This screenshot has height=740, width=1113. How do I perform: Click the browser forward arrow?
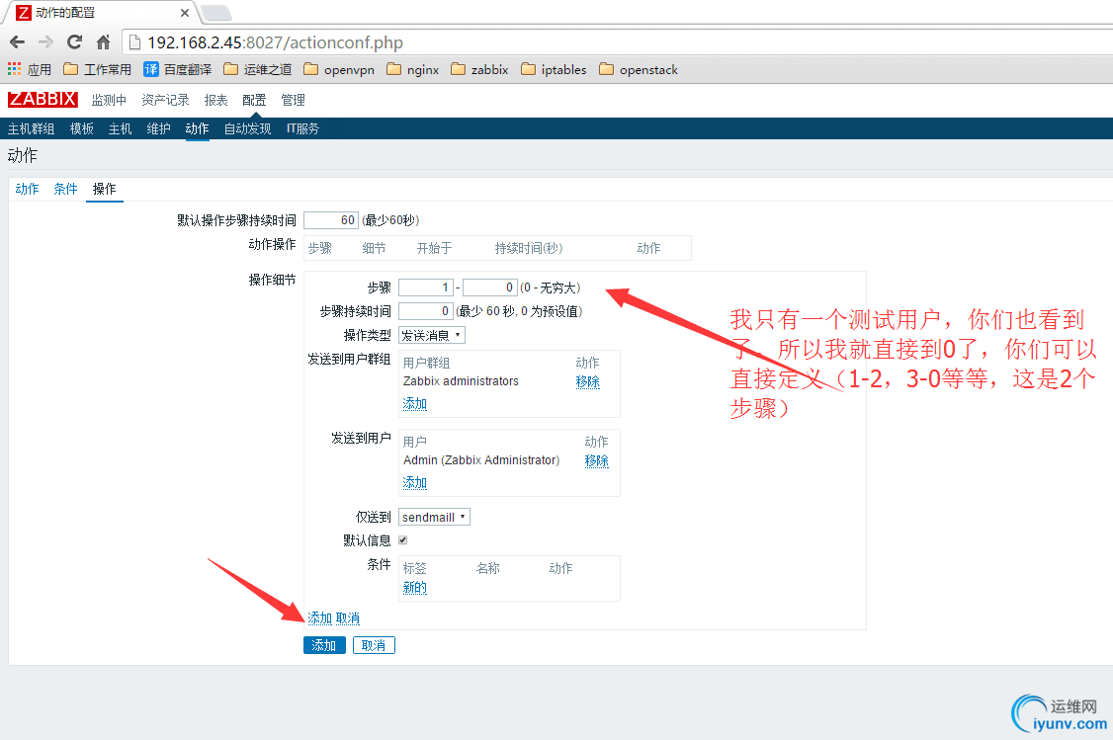click(46, 42)
